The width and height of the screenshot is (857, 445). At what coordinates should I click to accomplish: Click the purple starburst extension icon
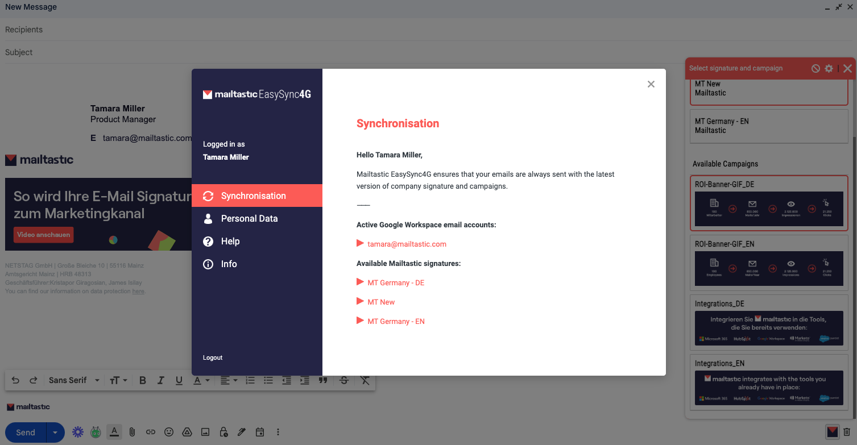click(x=78, y=432)
